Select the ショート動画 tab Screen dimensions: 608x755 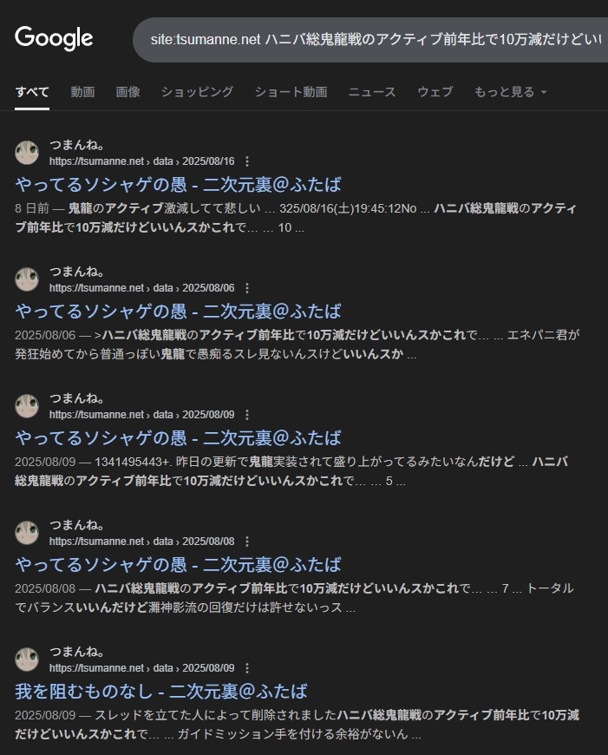[x=291, y=91]
